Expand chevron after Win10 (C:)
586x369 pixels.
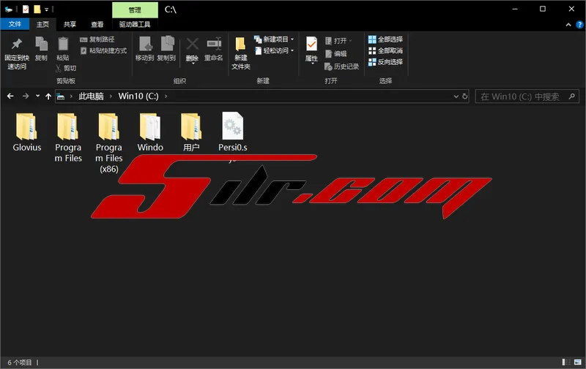(166, 96)
